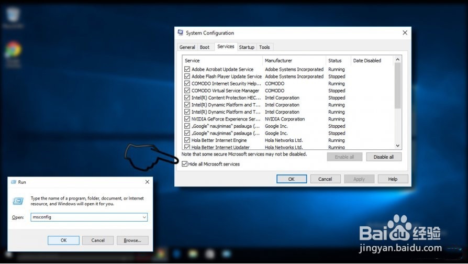Click the Intel Corporation cell in the Content Protection row
This screenshot has width=468, height=264.
click(x=282, y=97)
